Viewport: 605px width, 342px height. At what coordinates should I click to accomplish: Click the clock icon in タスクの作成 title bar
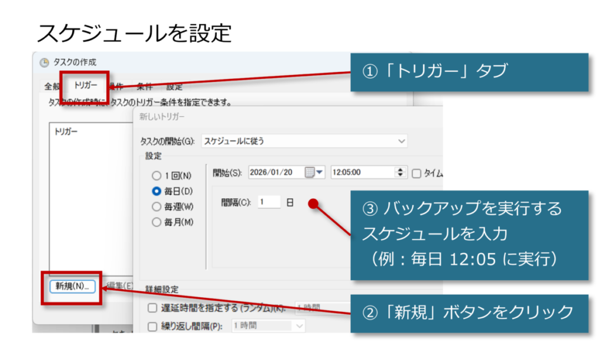44,63
